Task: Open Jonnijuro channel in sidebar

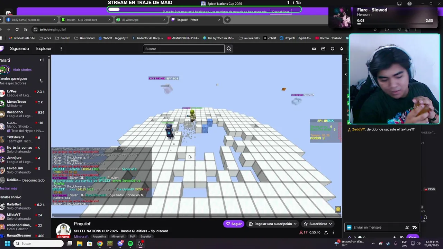Action: click(x=22, y=160)
